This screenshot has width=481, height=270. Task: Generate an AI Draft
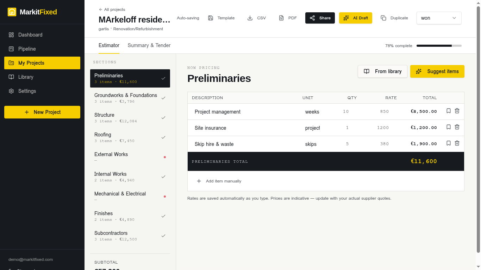tap(356, 18)
